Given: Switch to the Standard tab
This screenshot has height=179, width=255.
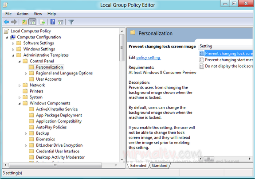Looking at the screenshot, I should 159,166.
